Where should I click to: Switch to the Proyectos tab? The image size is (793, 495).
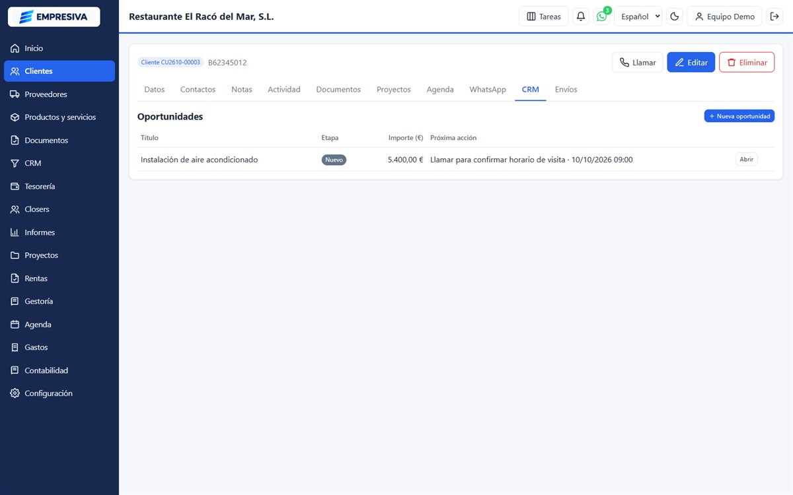pos(394,90)
